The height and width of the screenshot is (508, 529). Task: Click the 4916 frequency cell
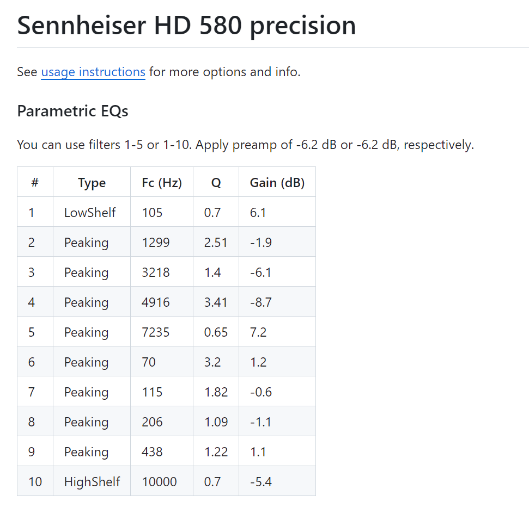tap(155, 302)
